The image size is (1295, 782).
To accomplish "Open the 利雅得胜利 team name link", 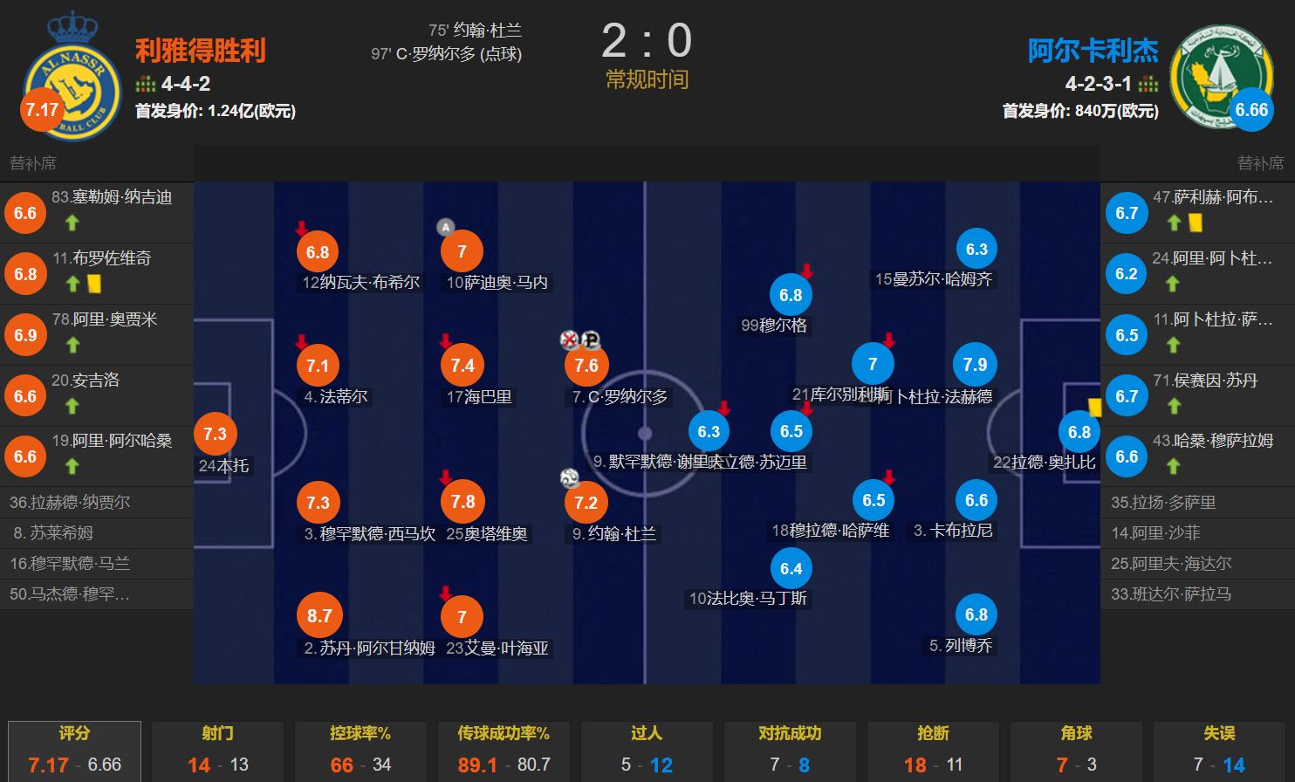I will [x=200, y=51].
